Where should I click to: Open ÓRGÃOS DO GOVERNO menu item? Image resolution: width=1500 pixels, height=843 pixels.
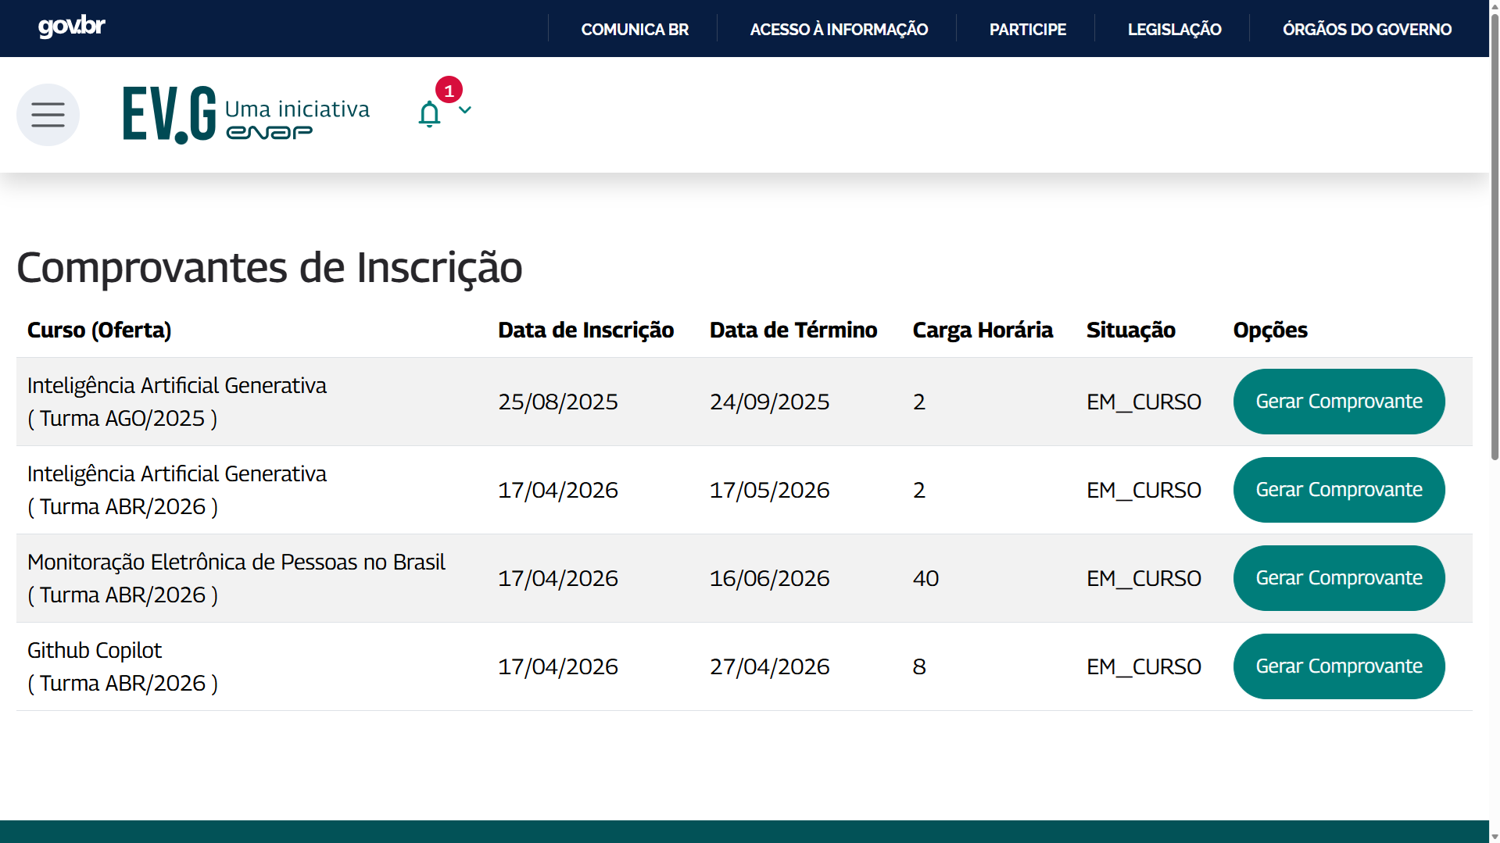tap(1366, 30)
